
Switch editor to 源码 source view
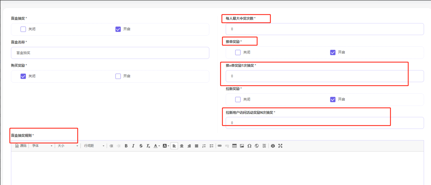pos(21,146)
